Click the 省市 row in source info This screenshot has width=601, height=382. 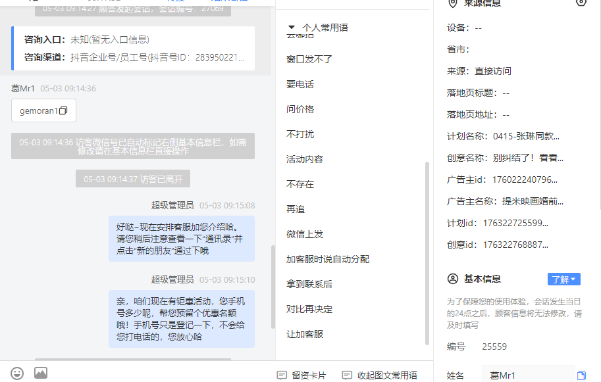(x=458, y=49)
